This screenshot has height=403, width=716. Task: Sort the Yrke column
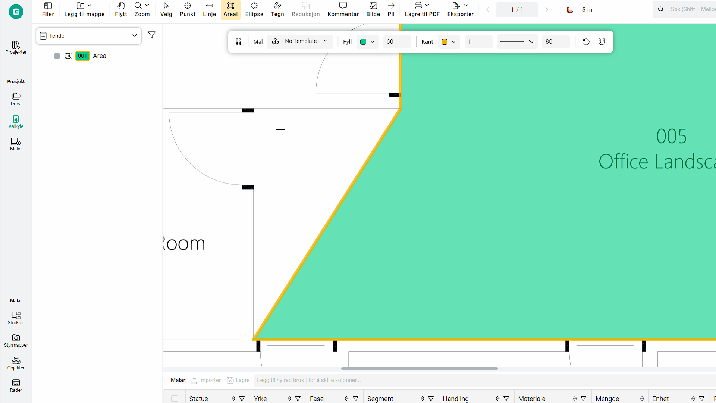tap(289, 399)
